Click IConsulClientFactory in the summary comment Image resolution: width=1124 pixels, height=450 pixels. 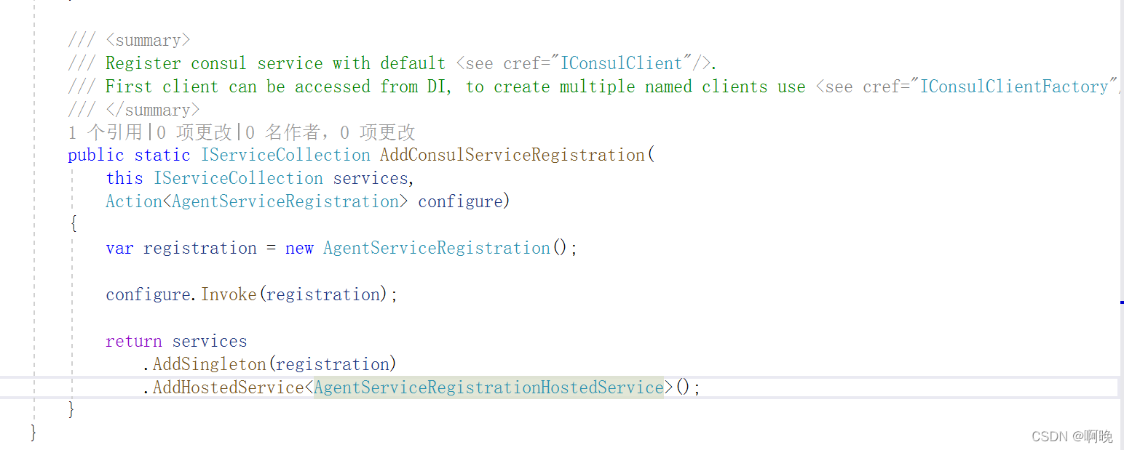point(1014,87)
